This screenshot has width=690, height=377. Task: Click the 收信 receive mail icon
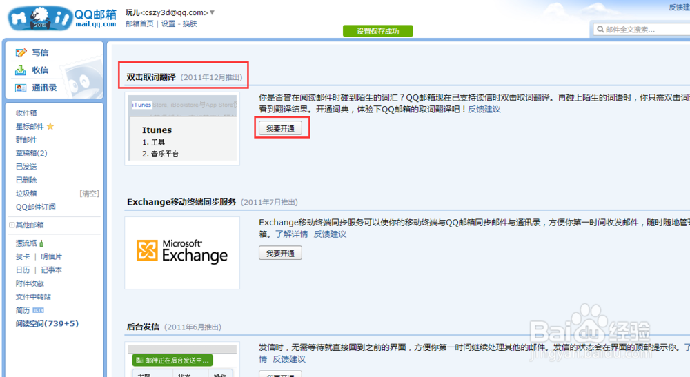[21, 70]
